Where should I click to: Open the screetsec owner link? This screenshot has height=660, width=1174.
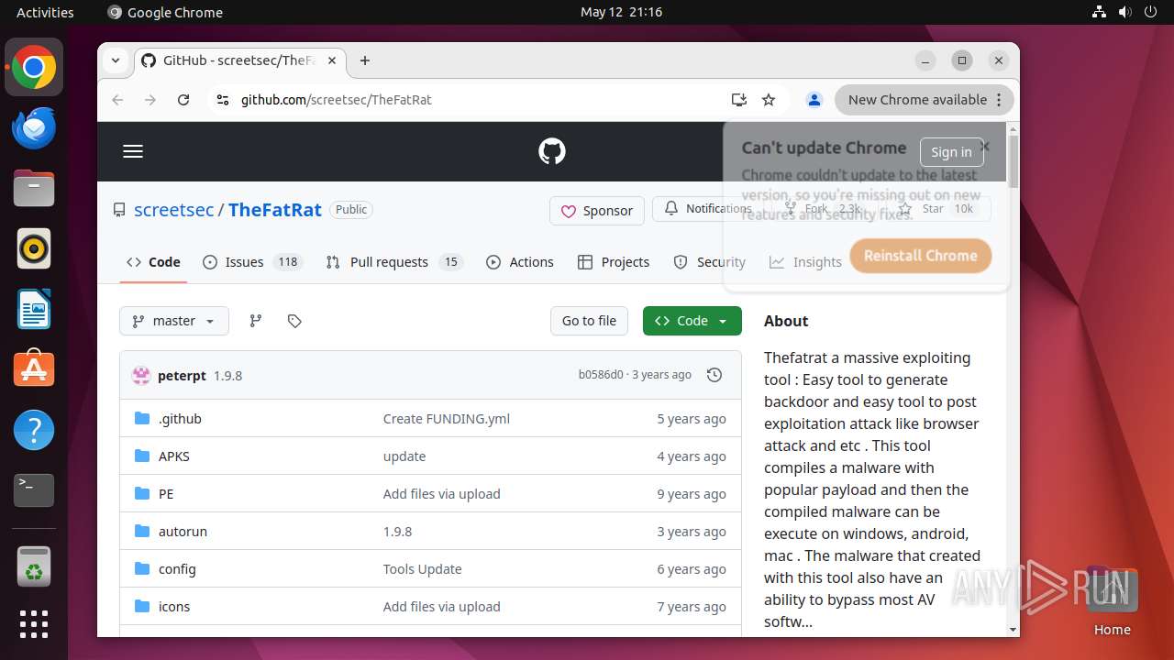(x=174, y=210)
